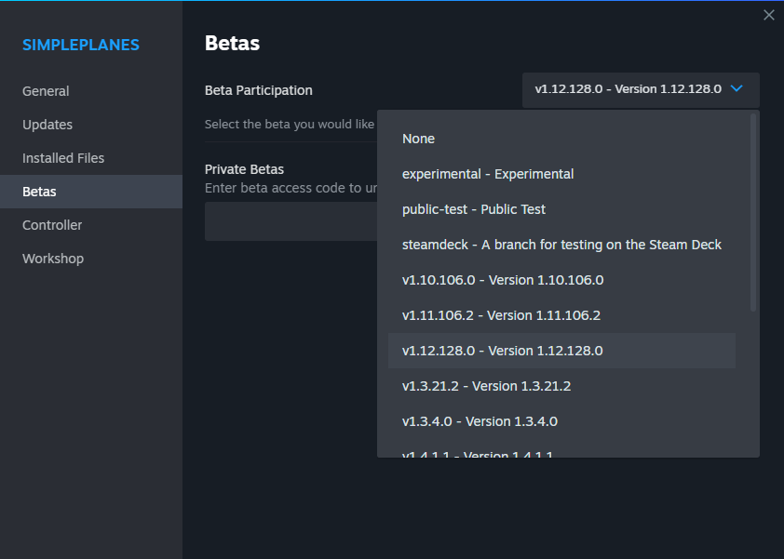This screenshot has height=559, width=784.
Task: Switch to the Workshop tab
Action: click(x=91, y=259)
